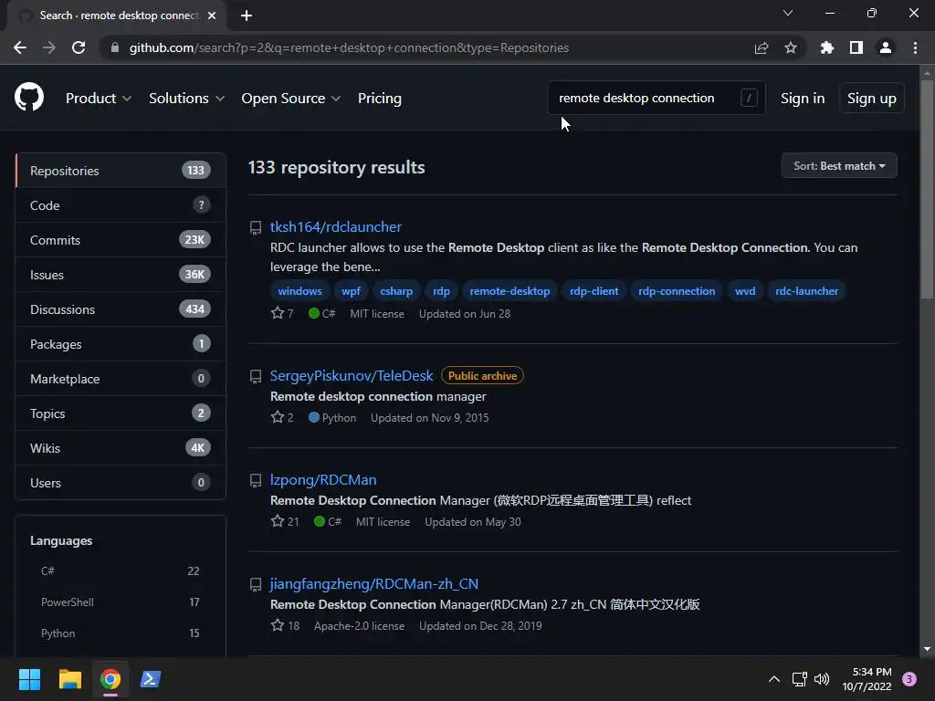Open the SergeyPiskunov/TeleDesk repository
The image size is (935, 701).
352,375
